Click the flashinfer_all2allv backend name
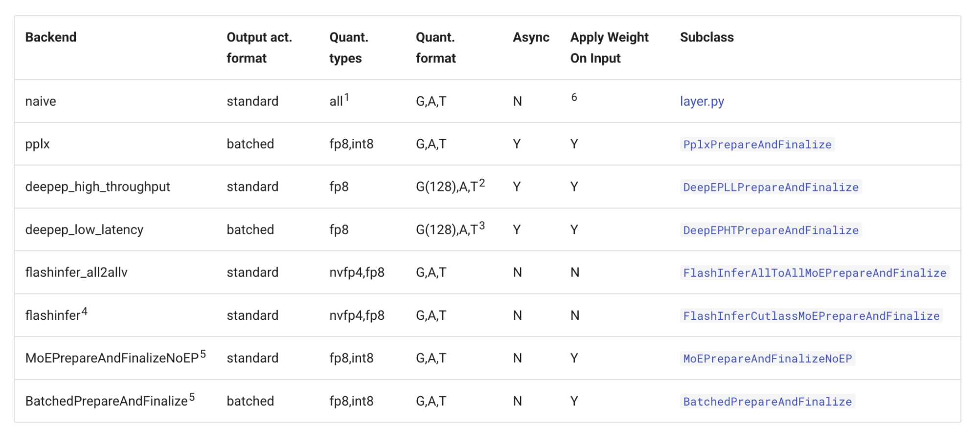 coord(76,272)
